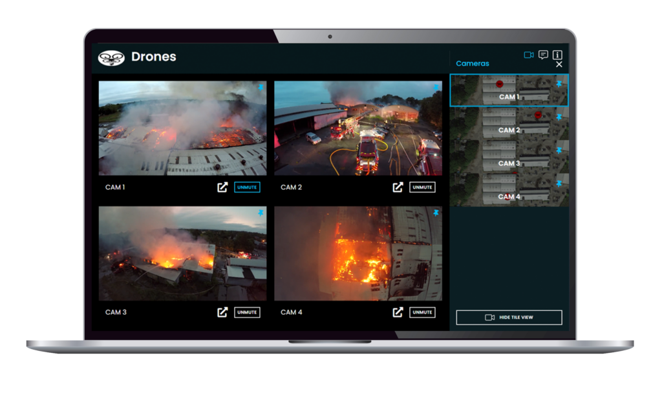Viewport: 662px width, 400px height.
Task: Toggle pin on CAM 1 video tile
Action: pos(261,87)
